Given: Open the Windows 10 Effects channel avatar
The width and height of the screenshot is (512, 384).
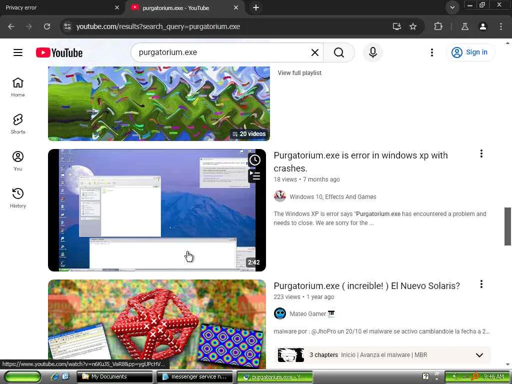Looking at the screenshot, I should pyautogui.click(x=280, y=196).
